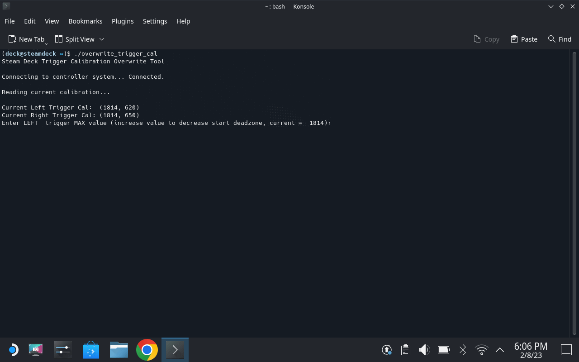Open System Settings icon in taskbar
This screenshot has width=579, height=362.
pos(63,350)
